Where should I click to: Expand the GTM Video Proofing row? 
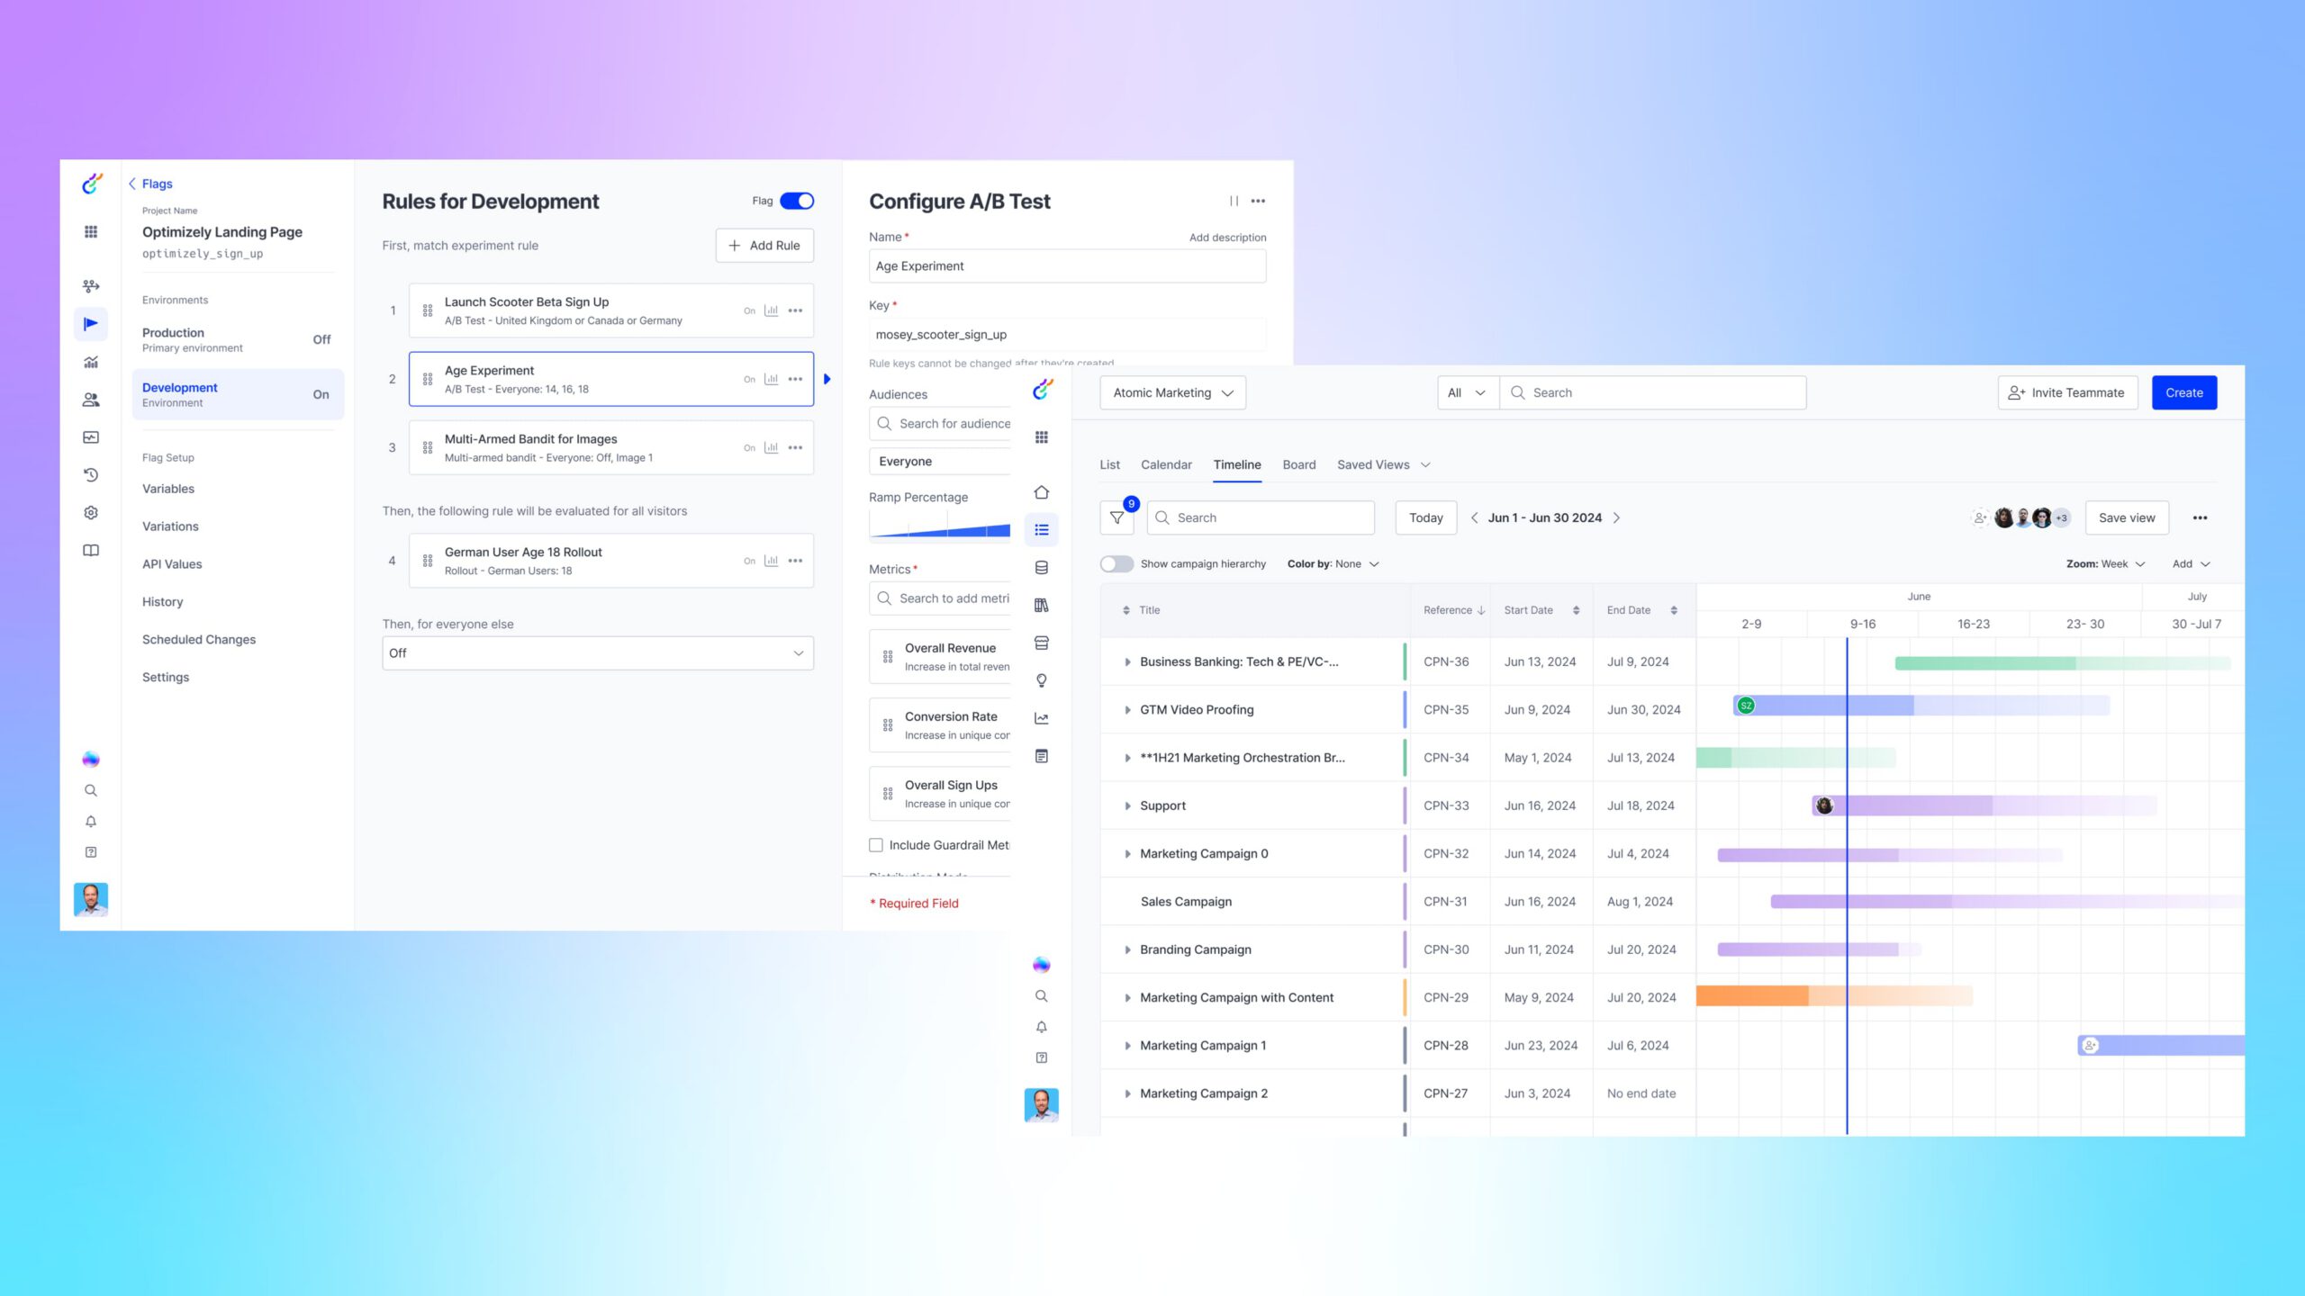click(x=1127, y=710)
